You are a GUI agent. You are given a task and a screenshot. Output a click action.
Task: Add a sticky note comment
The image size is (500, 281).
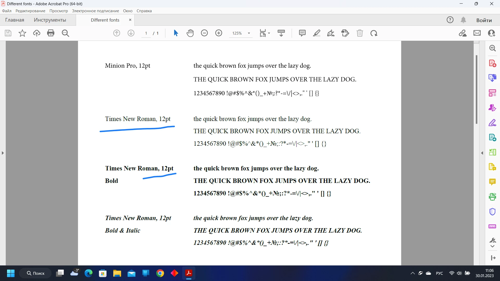click(x=302, y=33)
